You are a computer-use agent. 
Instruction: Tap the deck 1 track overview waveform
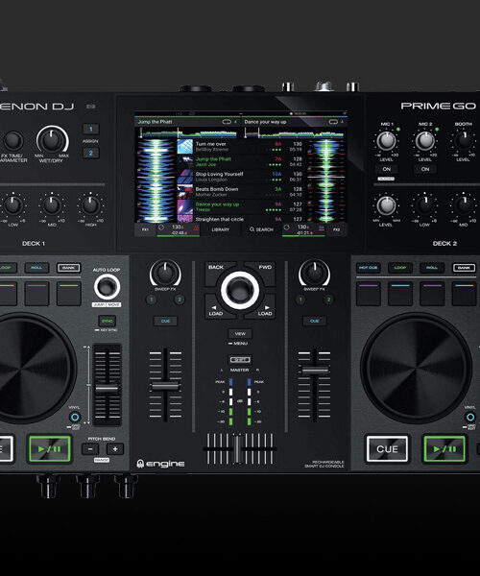(x=188, y=132)
